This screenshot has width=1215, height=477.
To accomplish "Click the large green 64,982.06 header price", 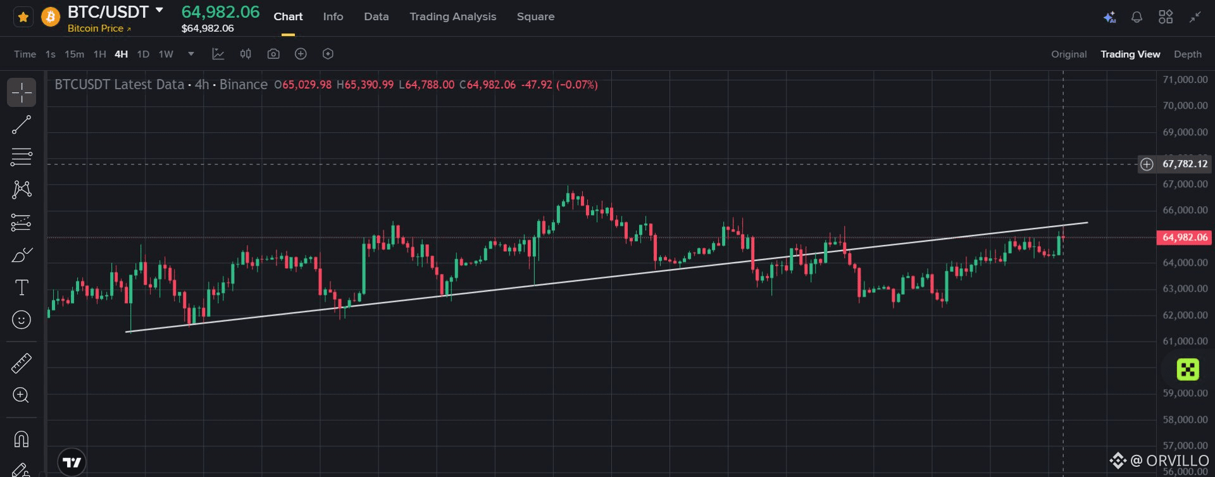I will click(x=220, y=12).
